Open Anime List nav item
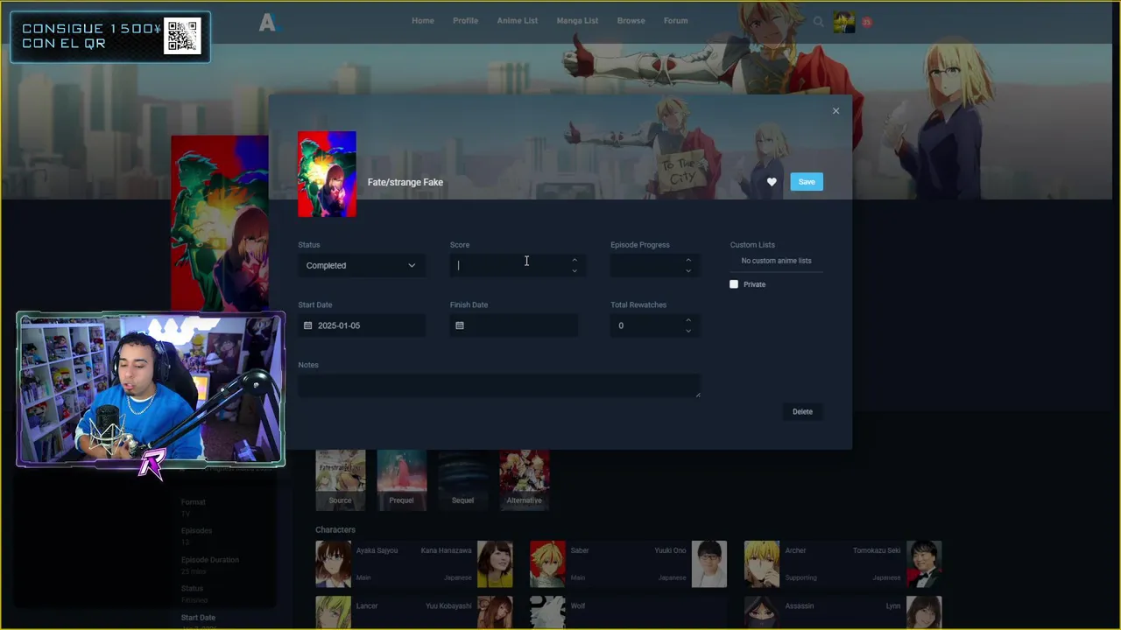 click(518, 21)
